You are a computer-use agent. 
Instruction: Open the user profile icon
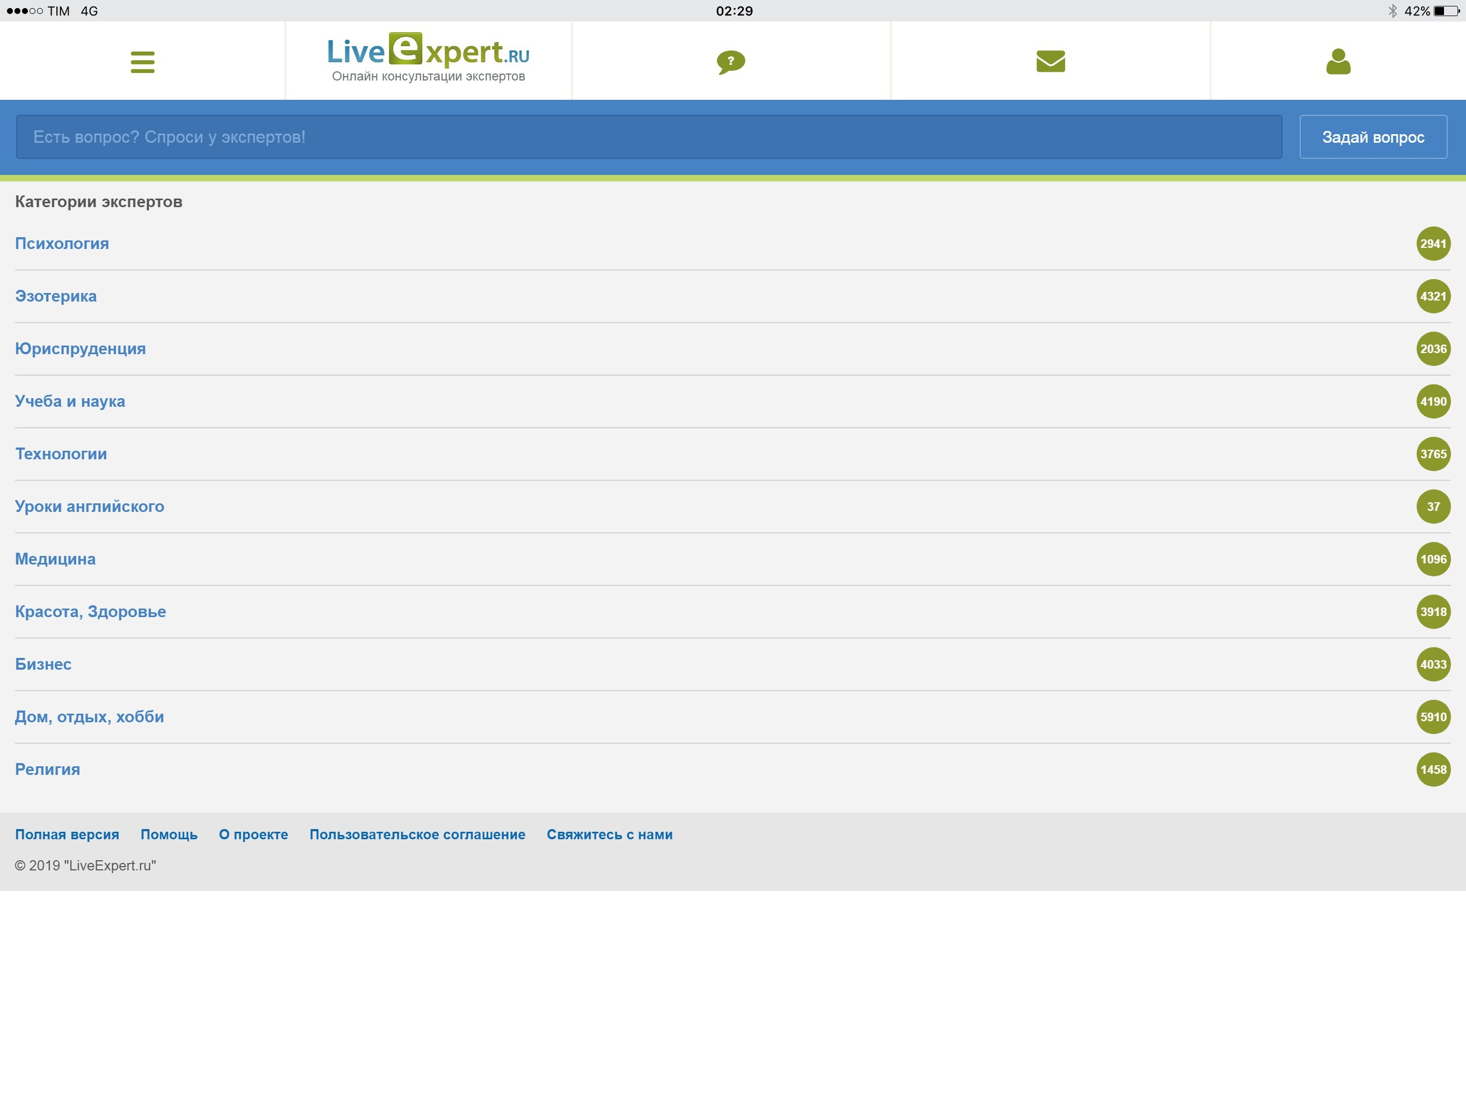[x=1338, y=62]
